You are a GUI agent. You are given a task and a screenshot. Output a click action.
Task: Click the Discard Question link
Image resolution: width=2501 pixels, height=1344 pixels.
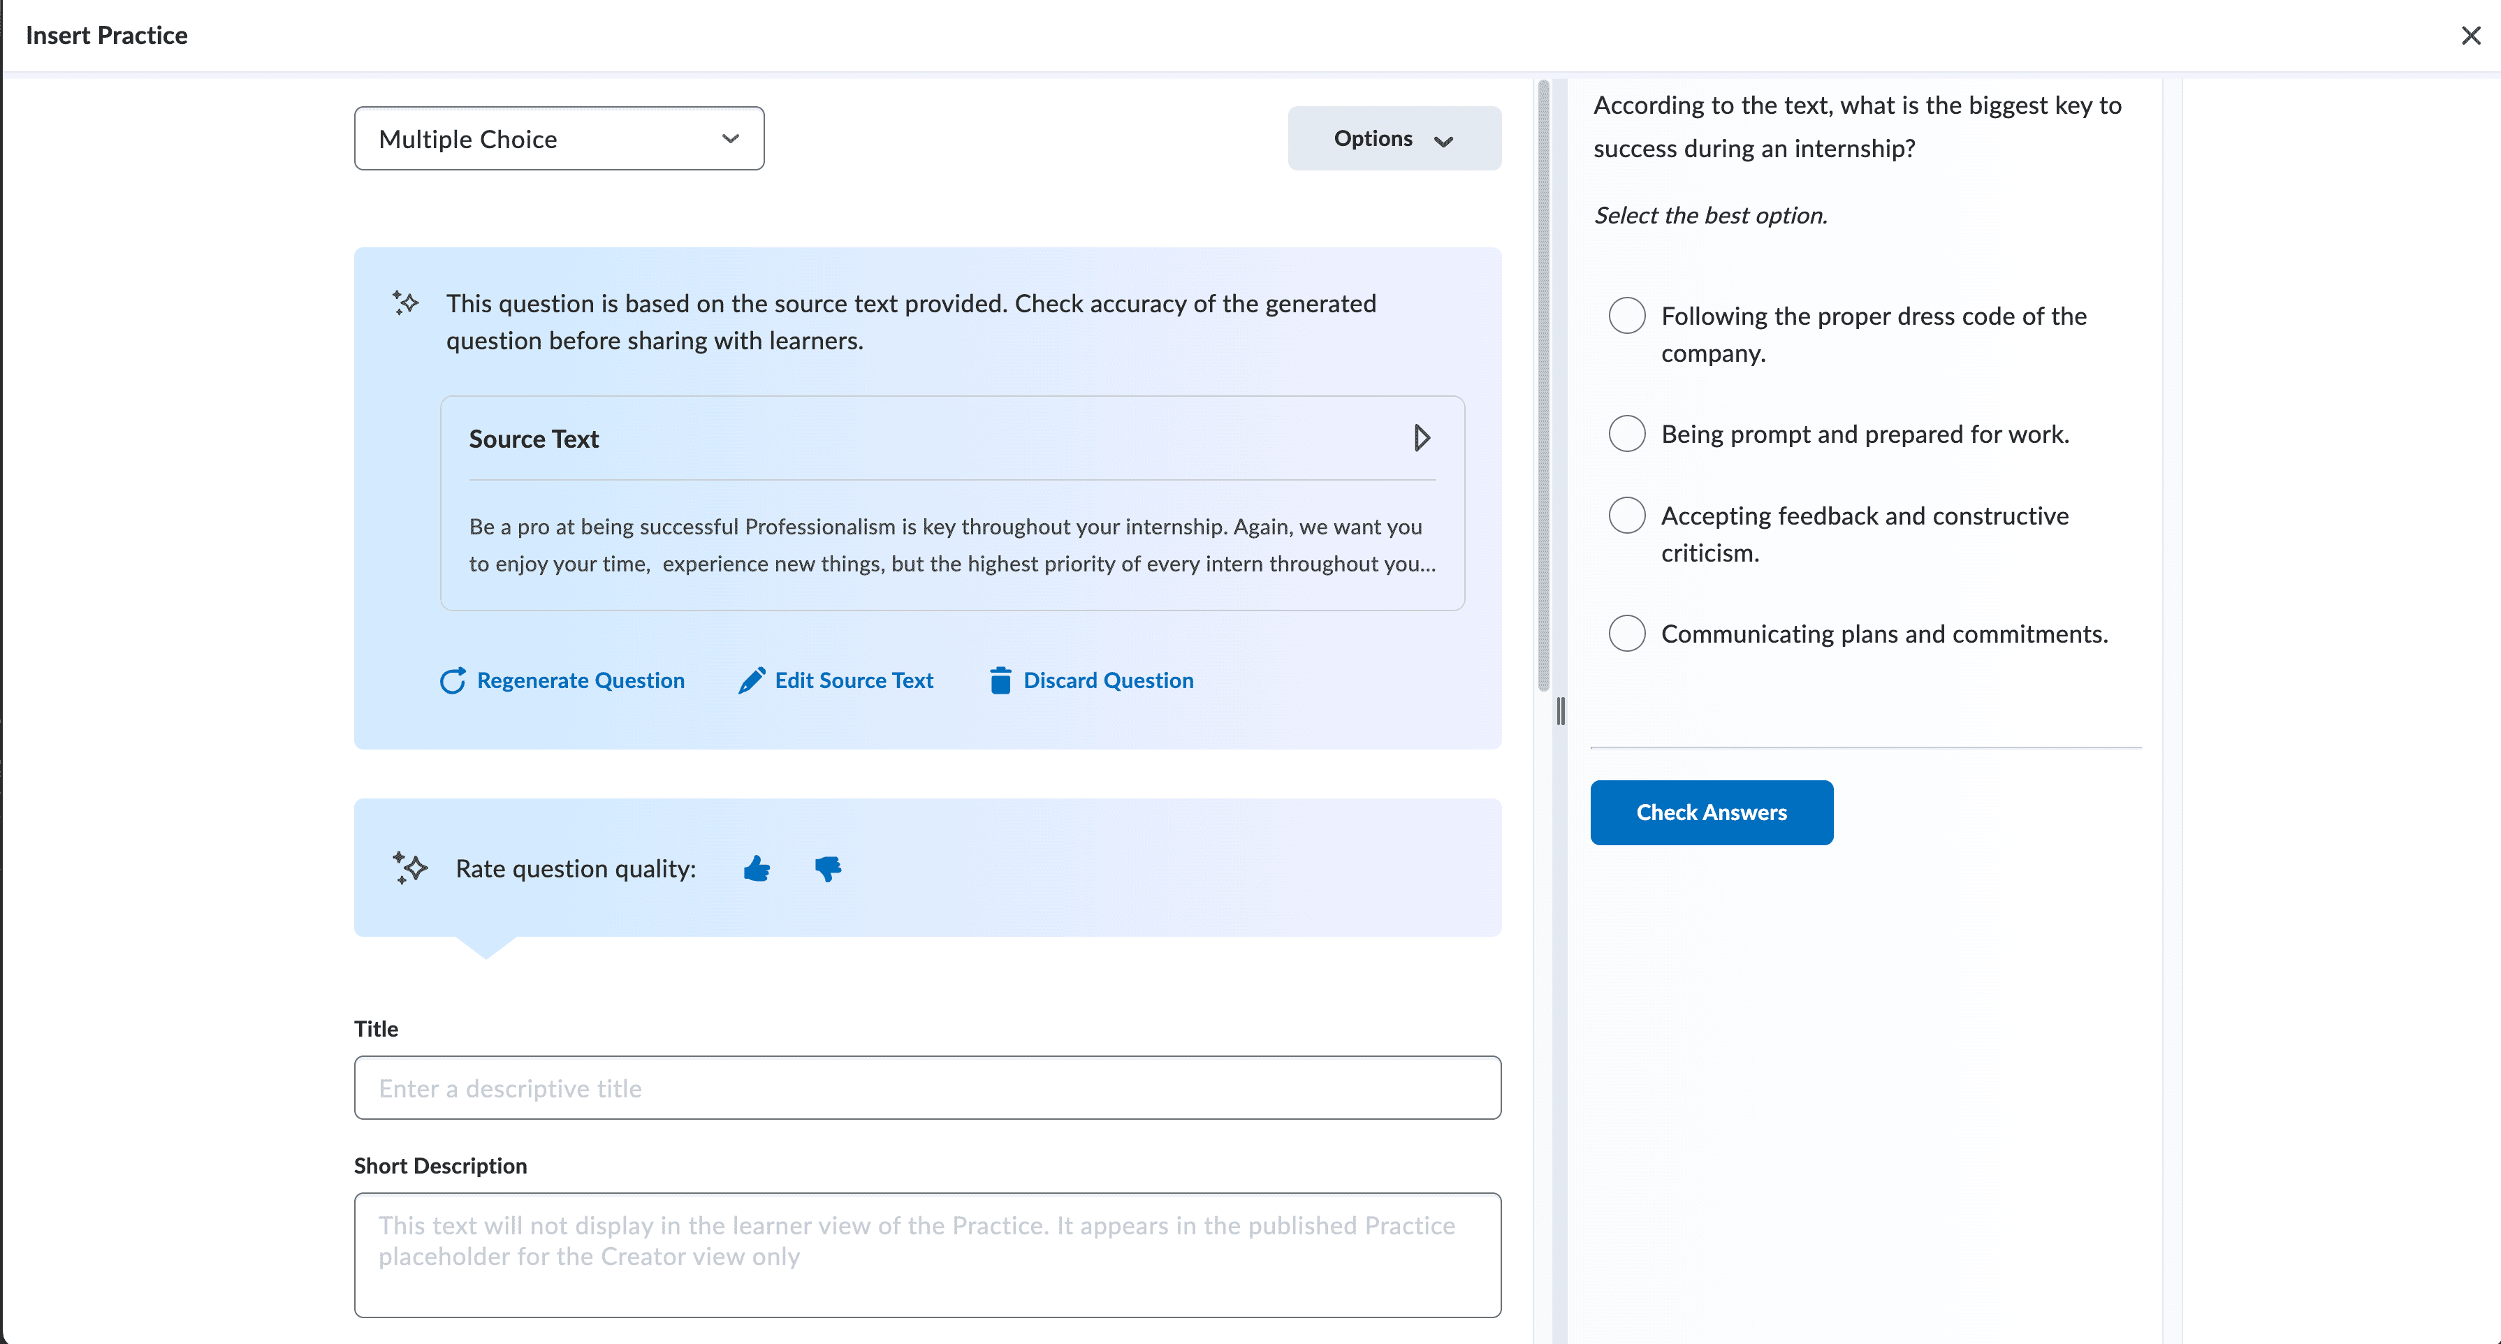[x=1109, y=680]
